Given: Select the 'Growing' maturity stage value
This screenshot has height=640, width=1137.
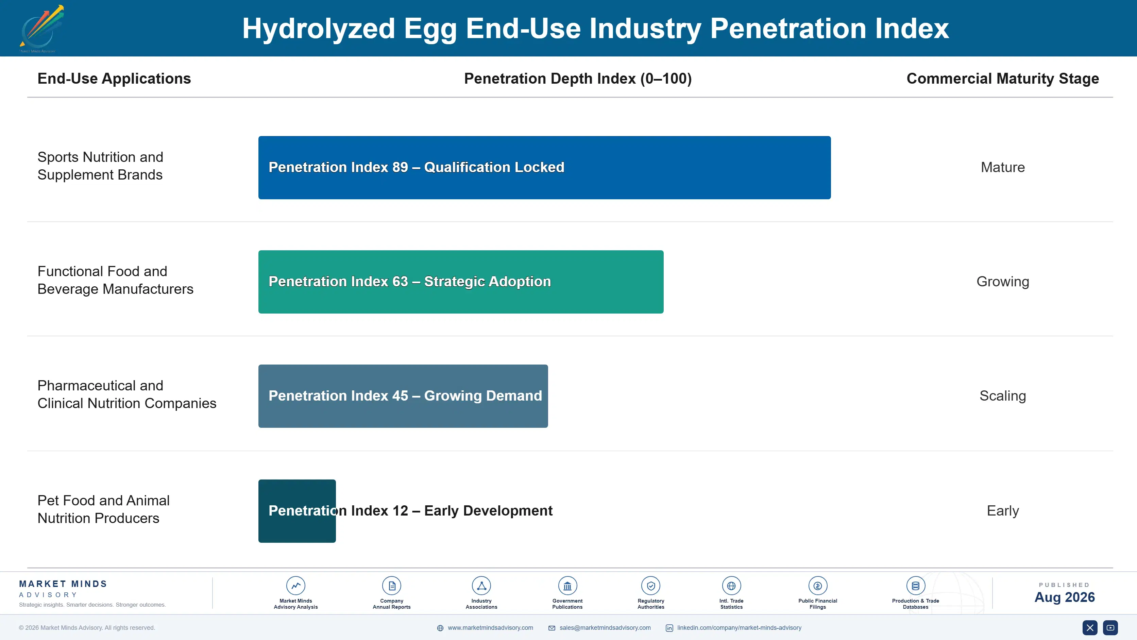Looking at the screenshot, I should click(x=1002, y=282).
